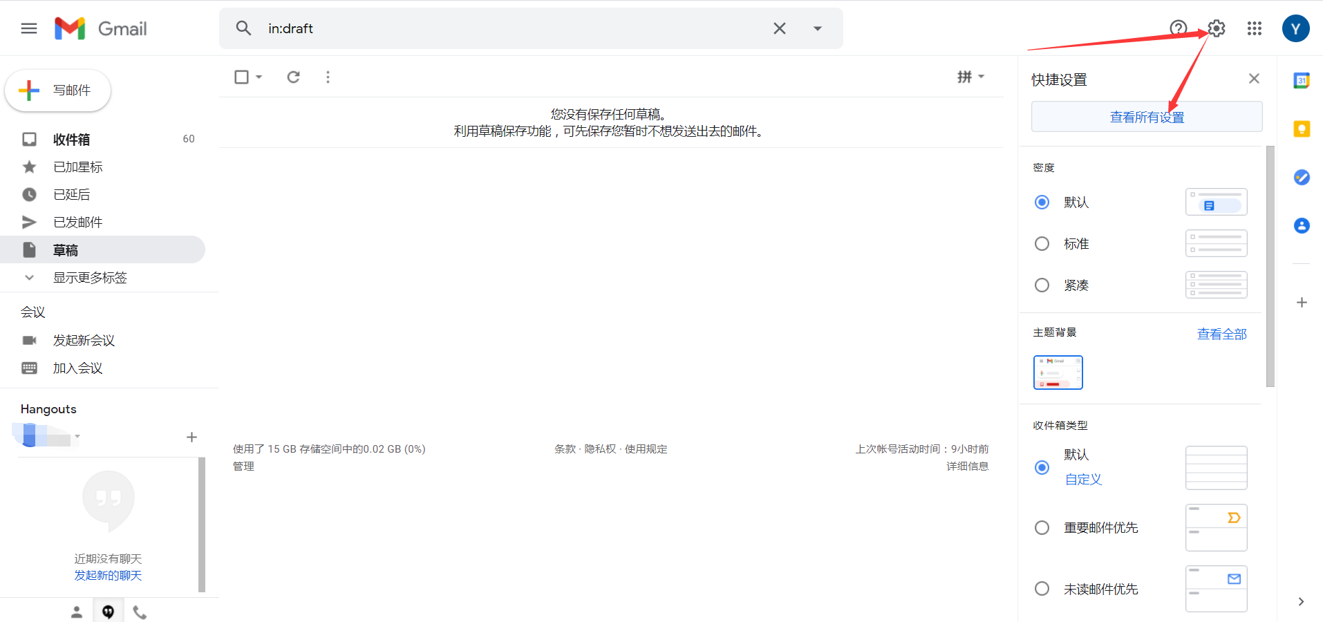The width and height of the screenshot is (1323, 622).
Task: Select density 紧凑 radio button
Action: coord(1042,285)
